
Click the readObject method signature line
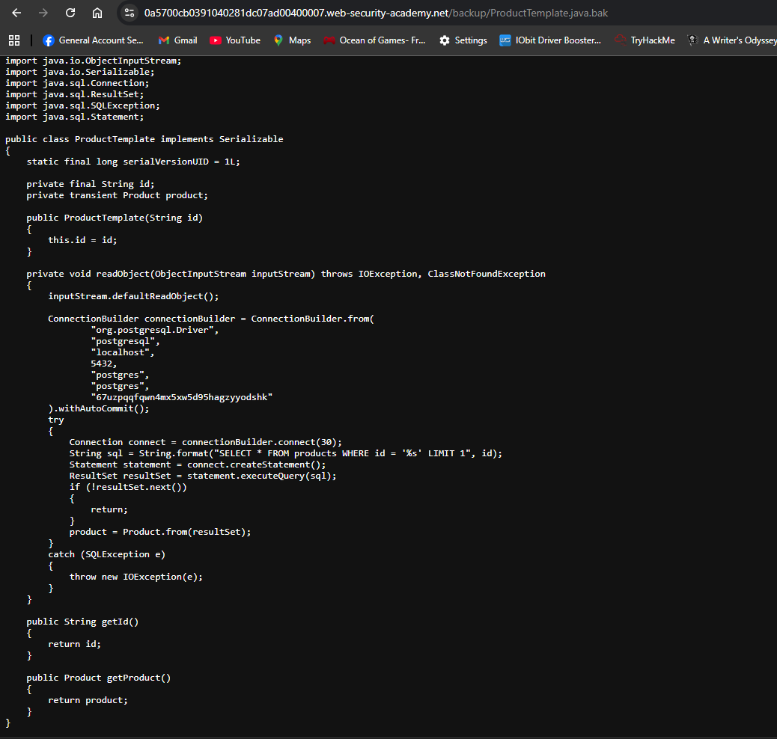(x=286, y=274)
